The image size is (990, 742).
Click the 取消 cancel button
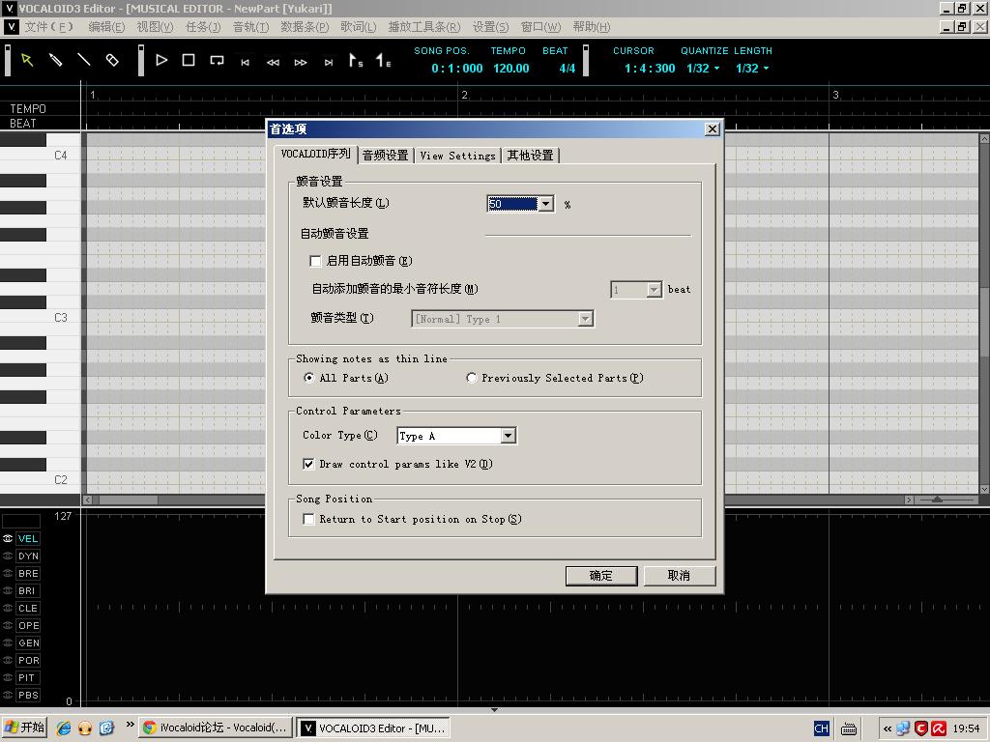tap(680, 576)
